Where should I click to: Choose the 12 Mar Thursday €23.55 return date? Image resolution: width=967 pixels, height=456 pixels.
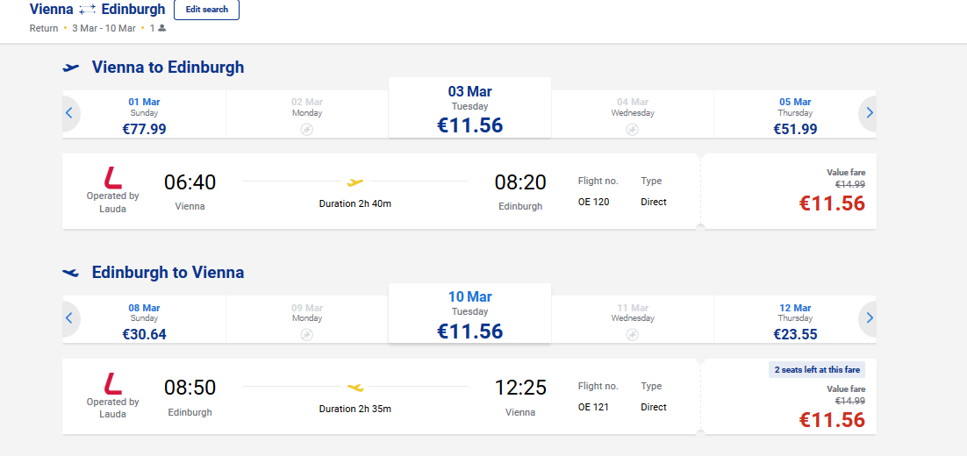coord(795,321)
